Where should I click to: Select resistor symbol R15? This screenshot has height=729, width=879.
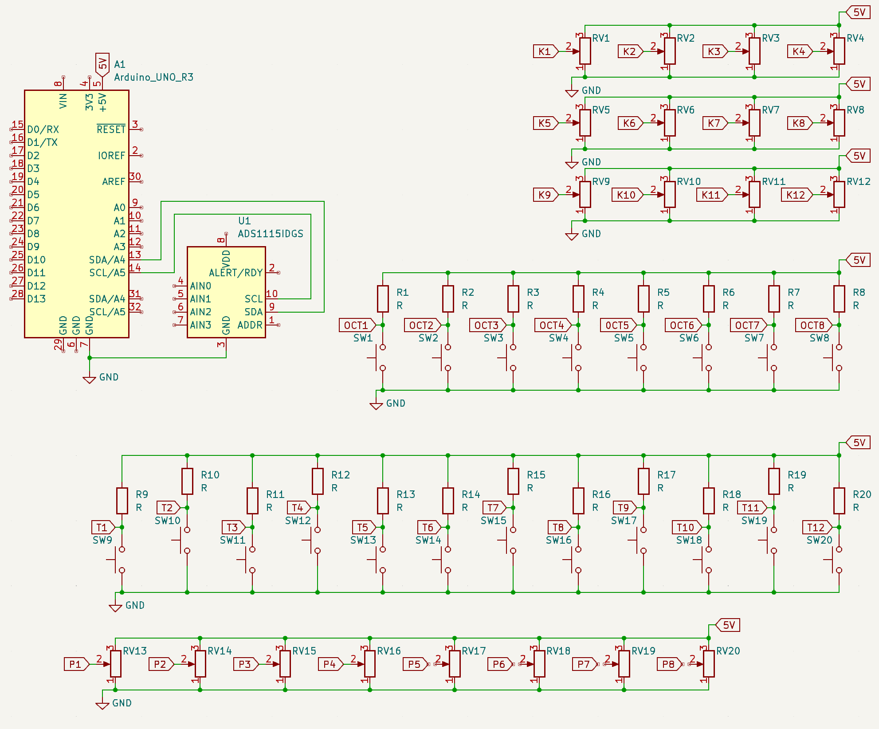pos(513,481)
